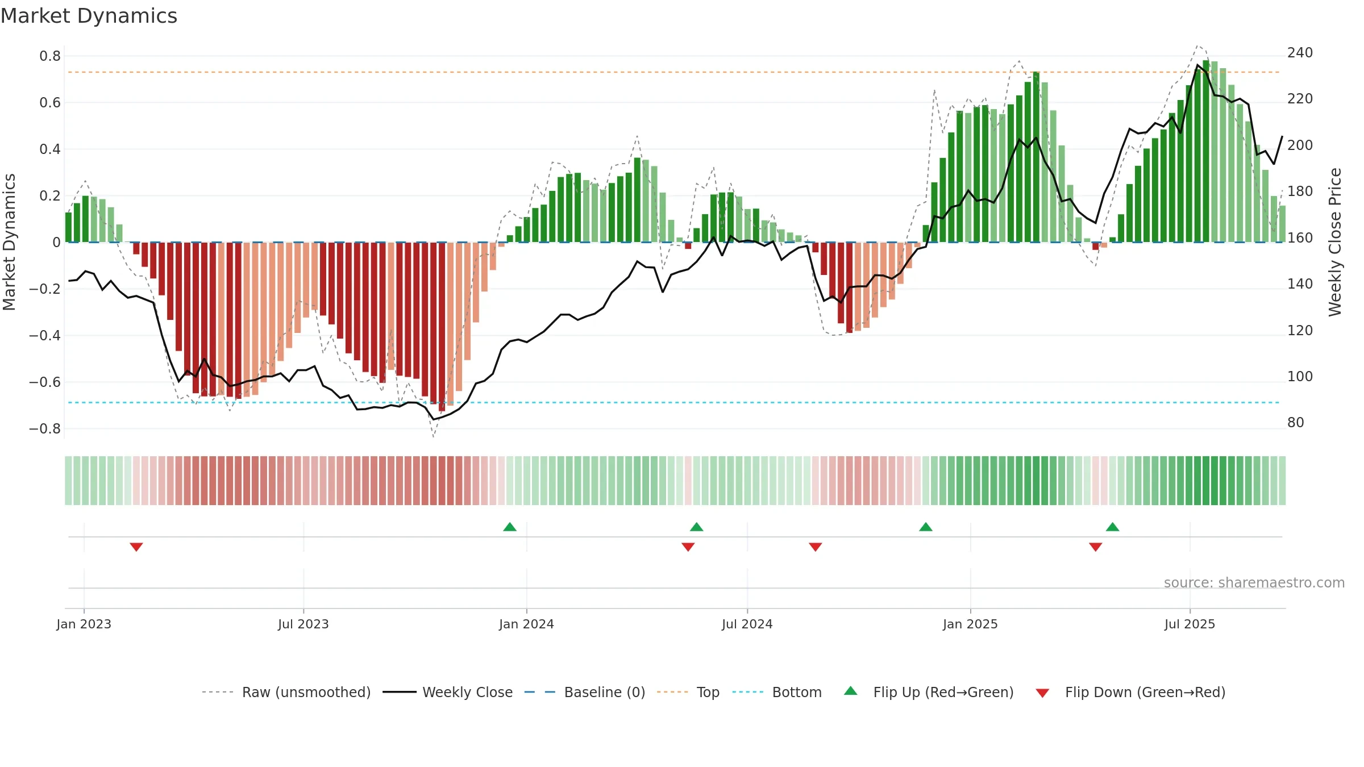Image resolution: width=1364 pixels, height=767 pixels.
Task: Click the orange dashed Top threshold line
Action: [674, 72]
